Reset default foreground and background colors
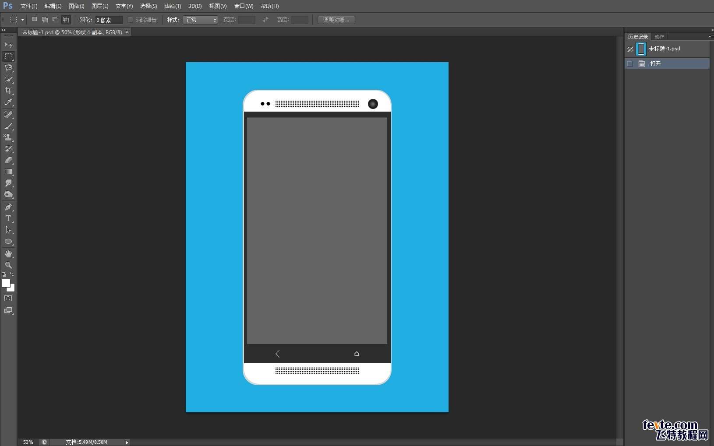This screenshot has height=446, width=714. click(4, 274)
